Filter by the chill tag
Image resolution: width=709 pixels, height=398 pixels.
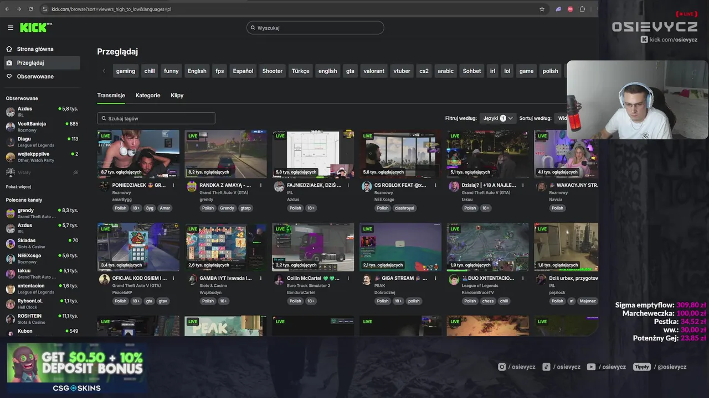pyautogui.click(x=150, y=71)
